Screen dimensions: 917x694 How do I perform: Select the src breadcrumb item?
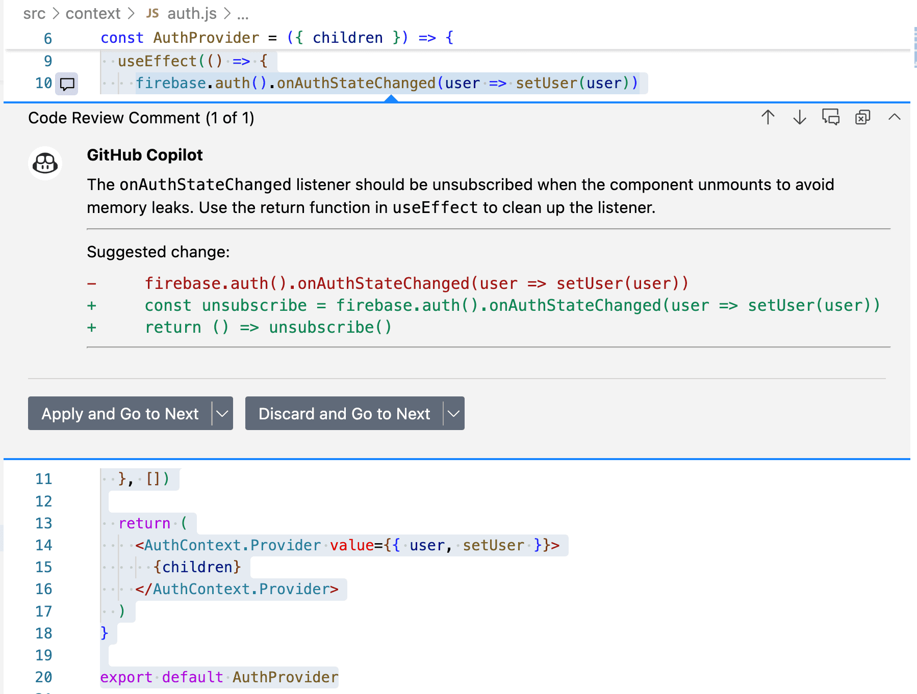coord(34,13)
